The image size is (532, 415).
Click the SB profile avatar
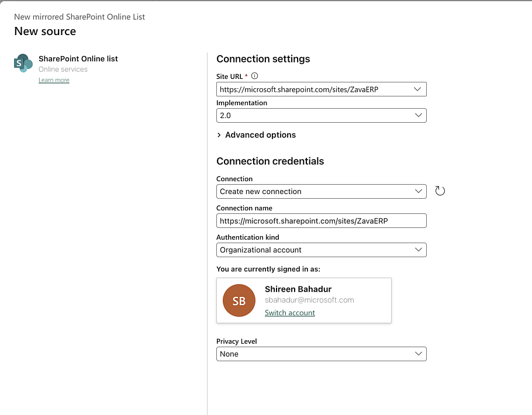pos(239,300)
